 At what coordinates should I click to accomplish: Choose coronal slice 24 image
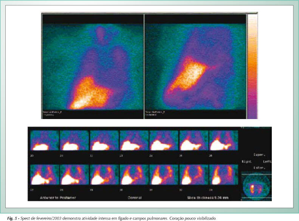[164, 141]
